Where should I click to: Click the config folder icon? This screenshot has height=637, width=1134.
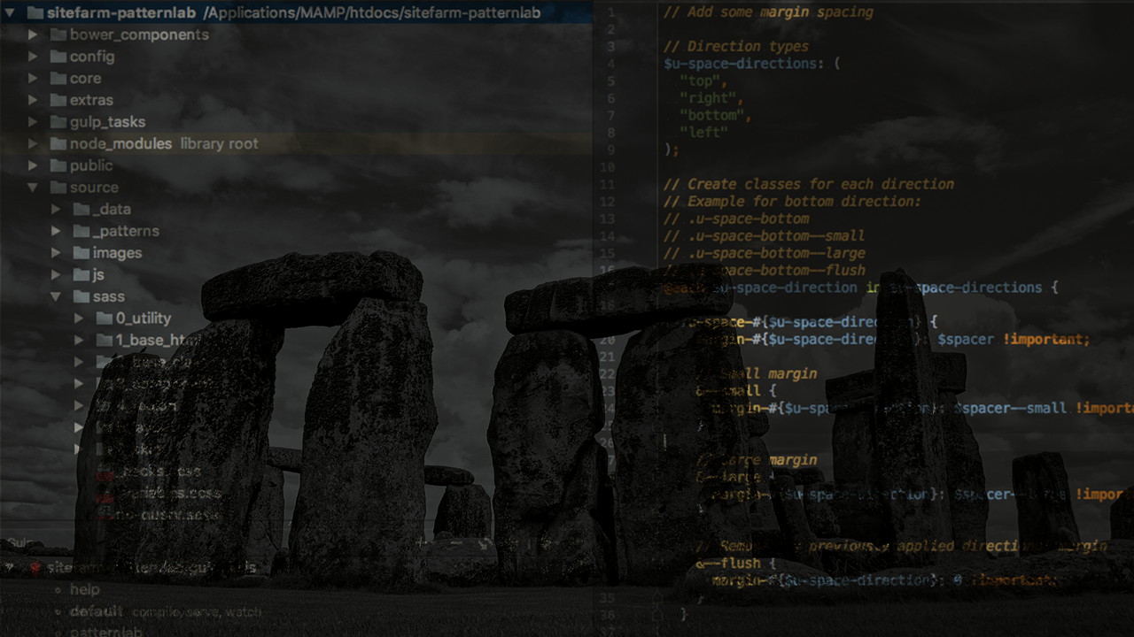click(58, 57)
